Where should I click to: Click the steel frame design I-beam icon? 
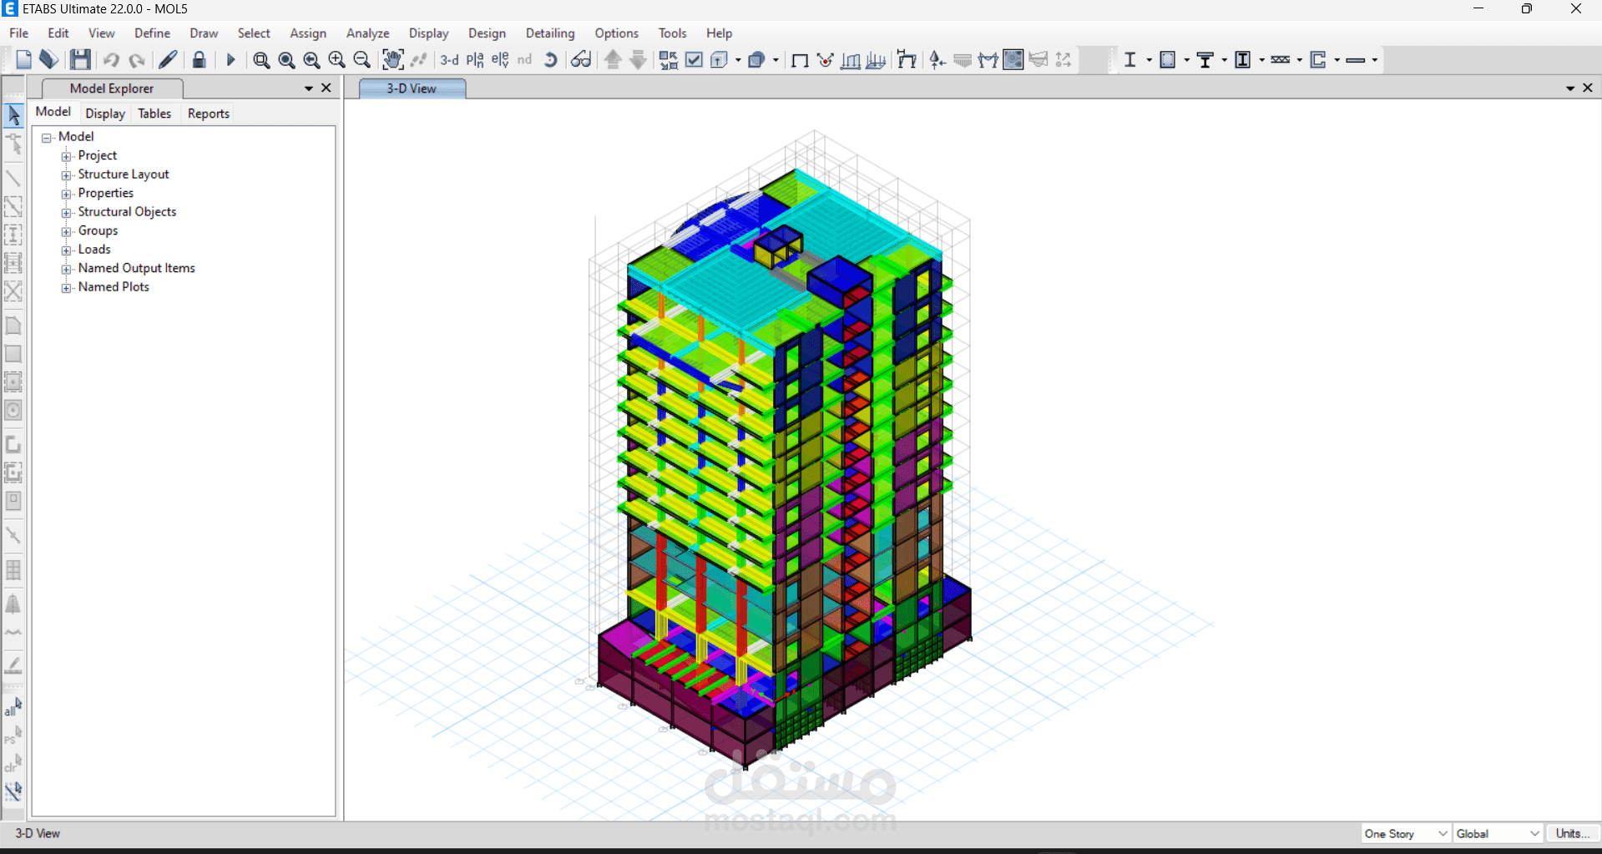coord(1130,59)
